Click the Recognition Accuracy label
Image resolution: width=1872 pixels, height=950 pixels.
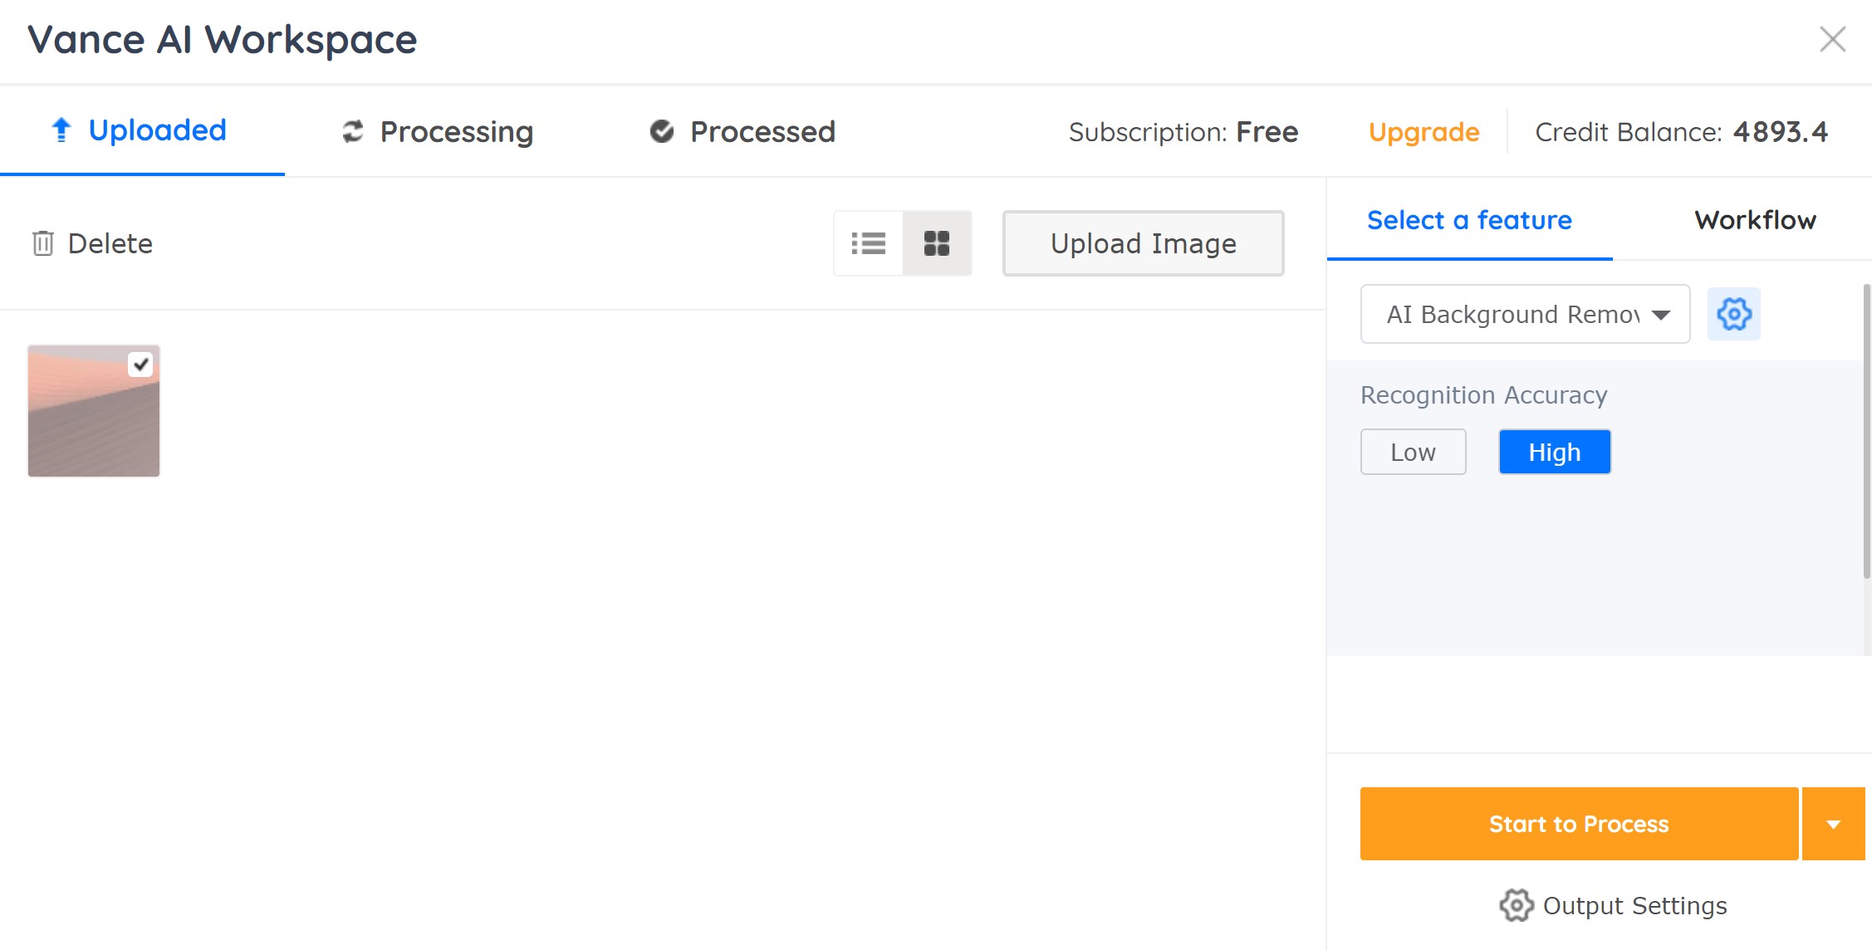point(1483,395)
